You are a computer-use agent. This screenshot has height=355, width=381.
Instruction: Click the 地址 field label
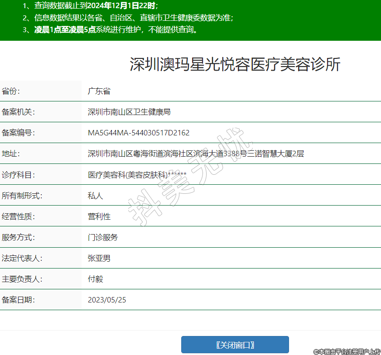11,154
